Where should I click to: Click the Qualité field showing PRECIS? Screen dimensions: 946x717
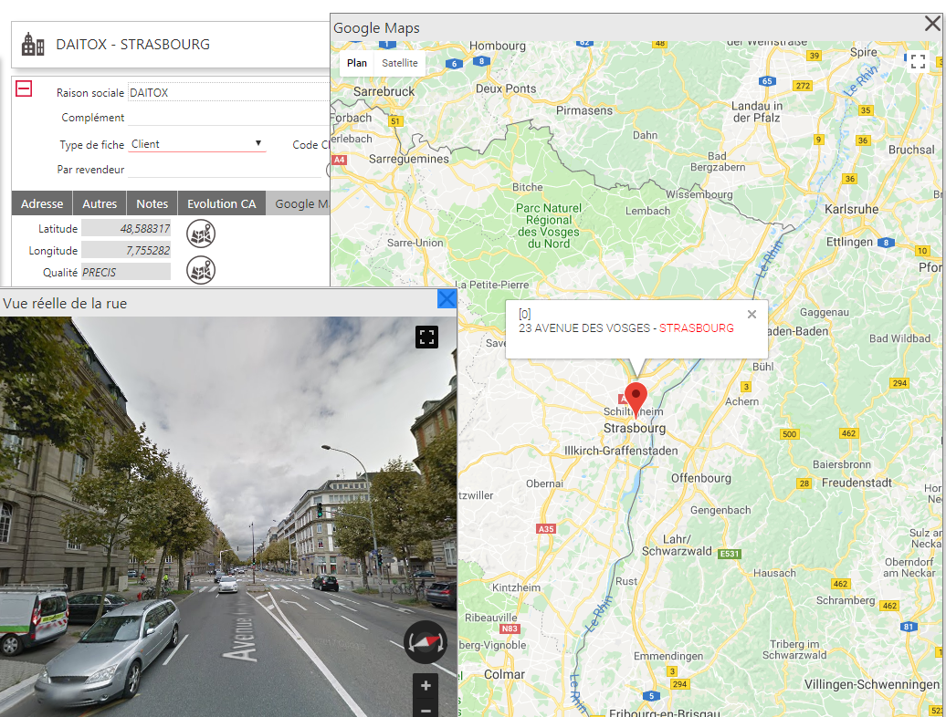pyautogui.click(x=126, y=272)
